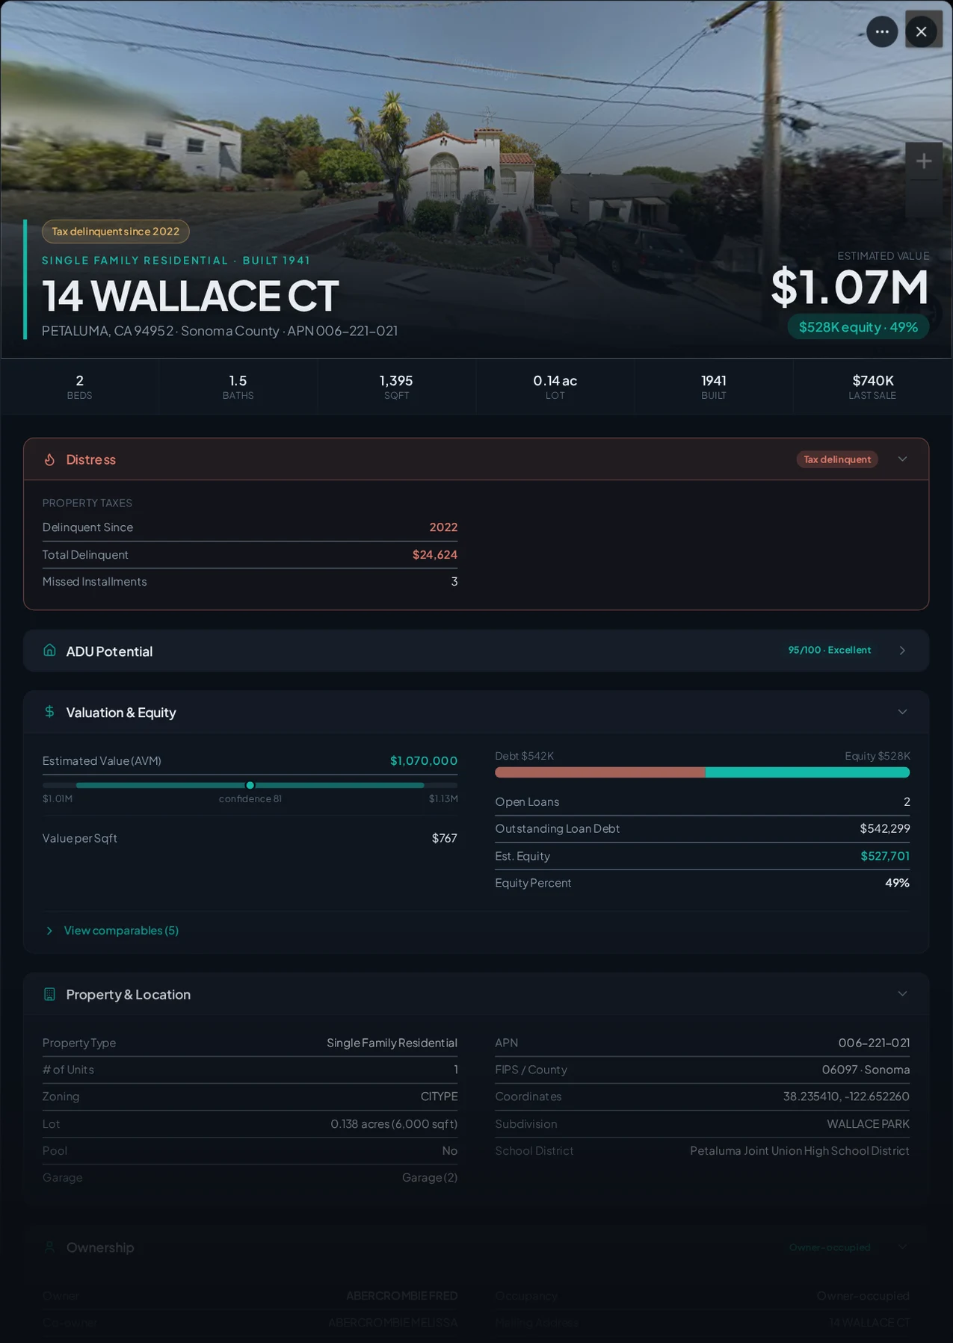Click the Tax delinquent tag in Distress header
Image resolution: width=953 pixels, height=1343 pixels.
click(x=837, y=459)
